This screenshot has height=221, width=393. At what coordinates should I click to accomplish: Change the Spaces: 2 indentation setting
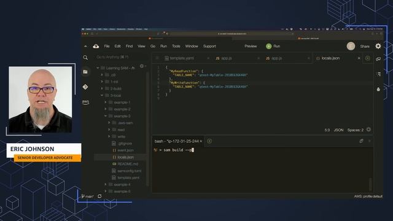355,130
